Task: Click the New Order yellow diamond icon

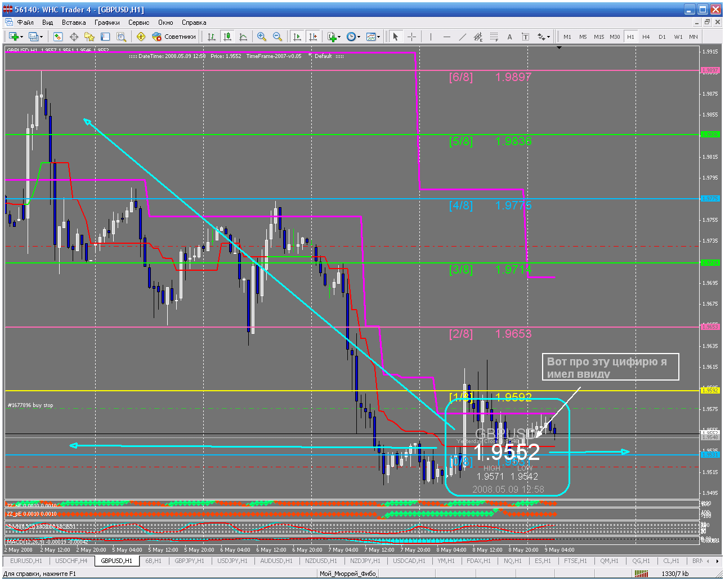Action: [x=141, y=37]
